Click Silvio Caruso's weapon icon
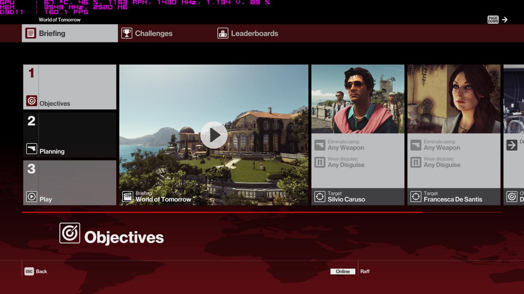The image size is (524, 294). 320,145
